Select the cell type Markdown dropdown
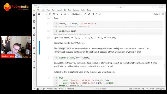Image resolution: width=167 pixels, height=94 pixels. coord(77,14)
